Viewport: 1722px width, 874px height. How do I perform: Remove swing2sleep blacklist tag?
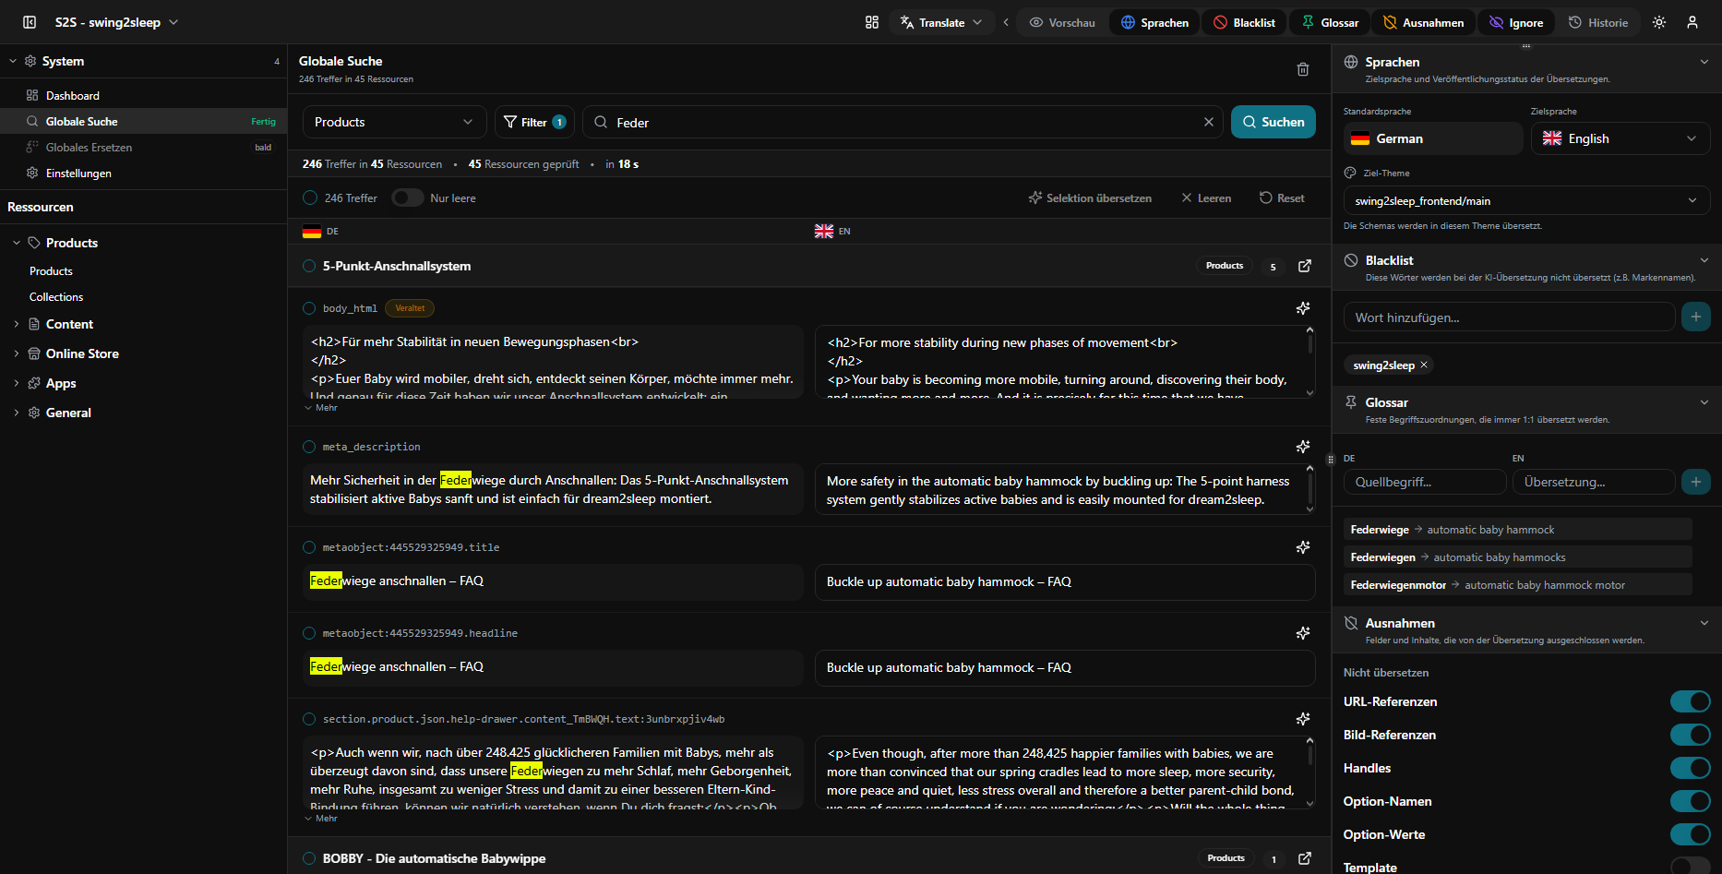coord(1424,365)
